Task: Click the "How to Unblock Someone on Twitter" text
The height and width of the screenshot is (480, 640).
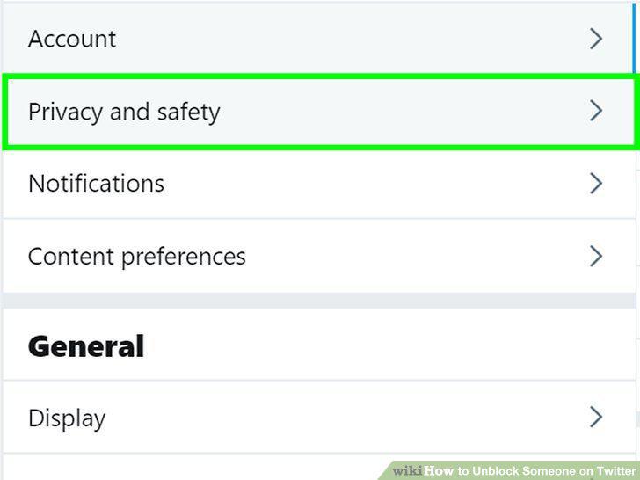Action: coord(530,471)
